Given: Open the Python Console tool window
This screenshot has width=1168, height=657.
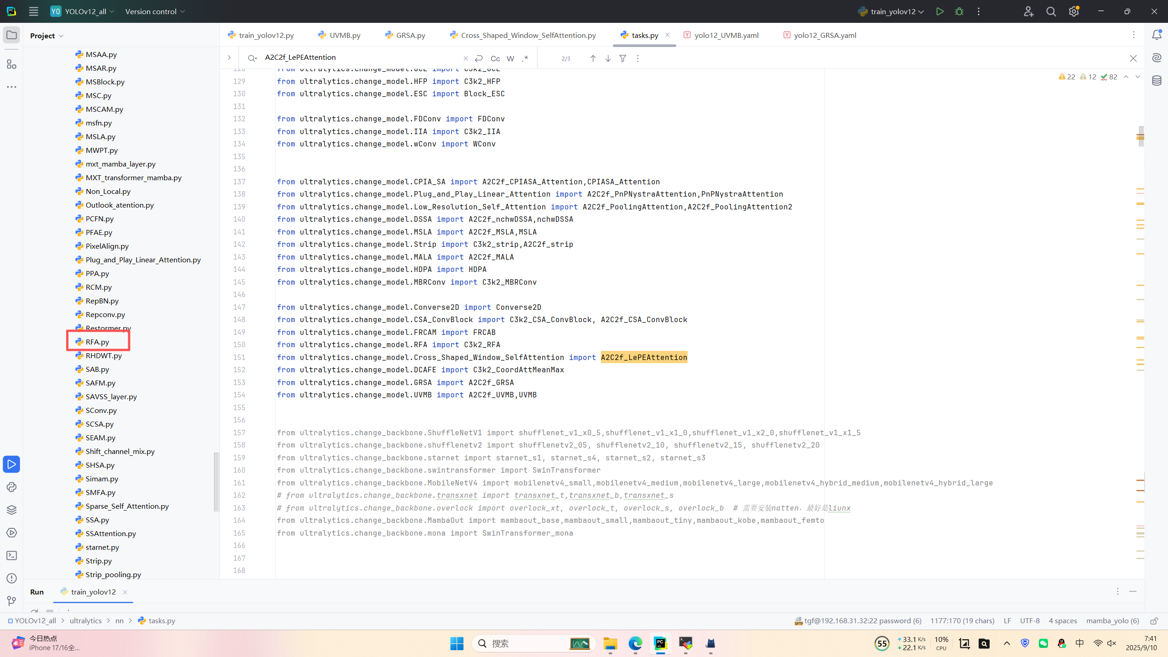Looking at the screenshot, I should 11,487.
